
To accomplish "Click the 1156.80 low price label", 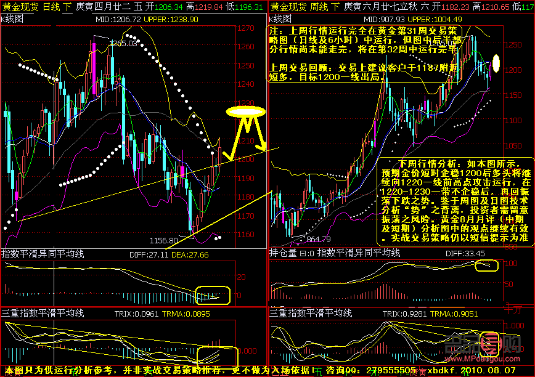I will [164, 240].
